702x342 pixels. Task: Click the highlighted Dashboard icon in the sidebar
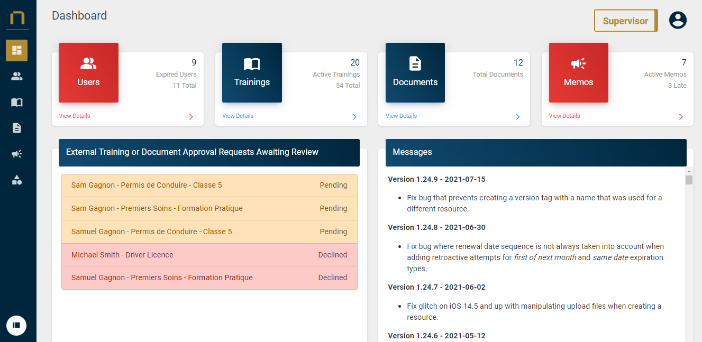17,50
